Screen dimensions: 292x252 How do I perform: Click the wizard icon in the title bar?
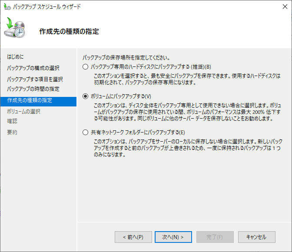coord(7,7)
